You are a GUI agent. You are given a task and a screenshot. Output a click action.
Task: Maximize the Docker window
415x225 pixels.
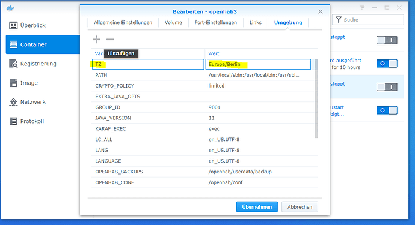pyautogui.click(x=387, y=8)
